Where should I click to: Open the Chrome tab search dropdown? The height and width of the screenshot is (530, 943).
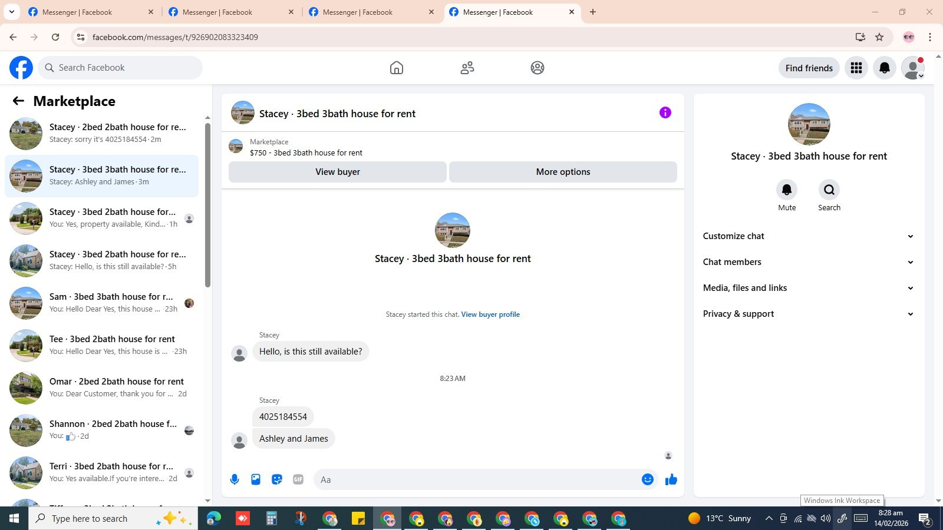[x=11, y=12]
